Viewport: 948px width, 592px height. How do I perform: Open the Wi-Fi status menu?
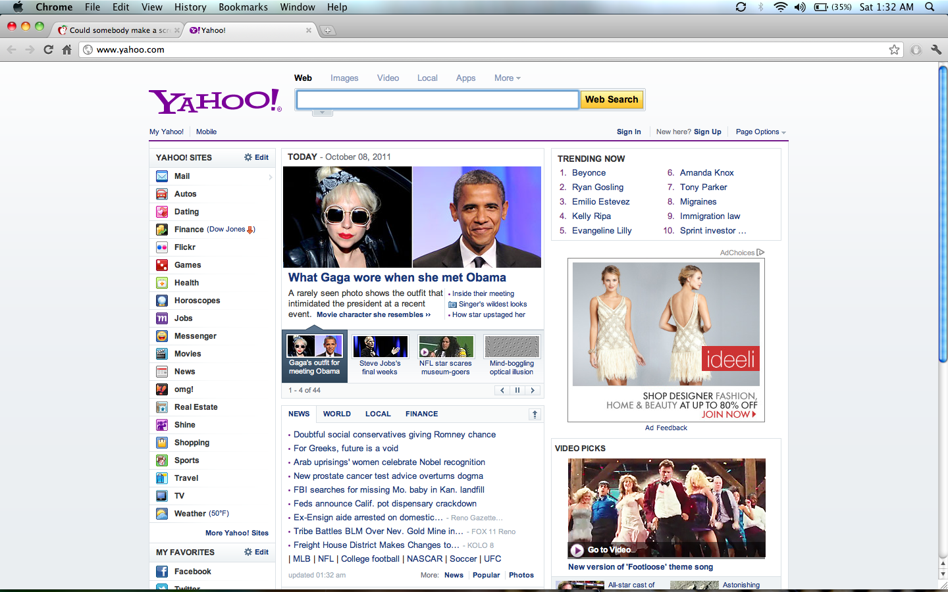tap(780, 7)
